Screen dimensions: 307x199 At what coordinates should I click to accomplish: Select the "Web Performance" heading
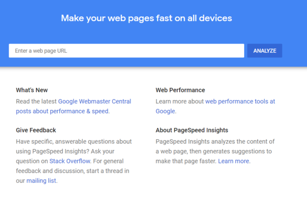click(180, 90)
